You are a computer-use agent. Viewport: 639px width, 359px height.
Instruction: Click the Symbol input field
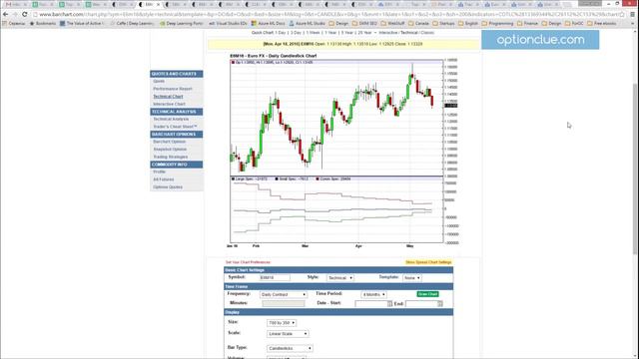275,277
